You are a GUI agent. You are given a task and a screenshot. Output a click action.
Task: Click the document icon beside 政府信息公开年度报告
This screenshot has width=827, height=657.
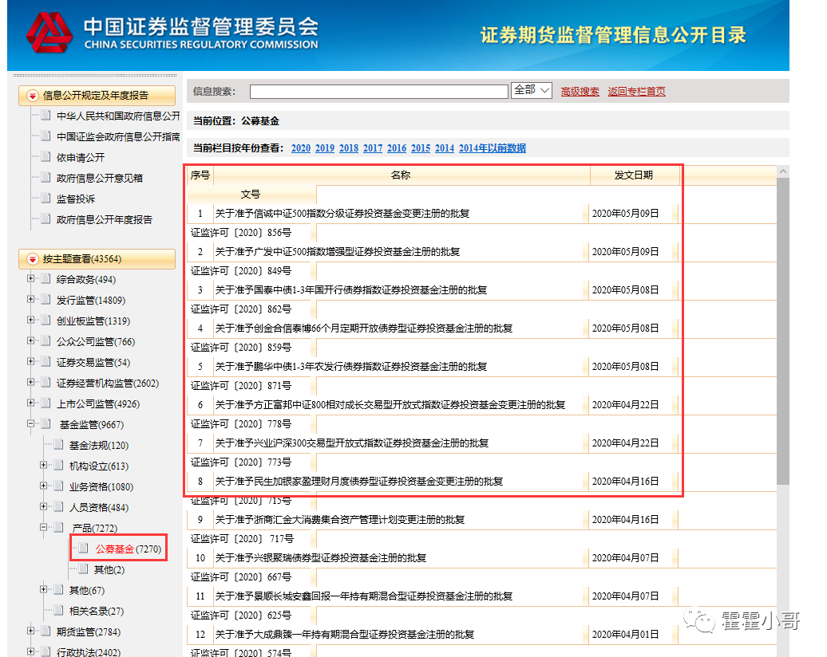point(46,219)
